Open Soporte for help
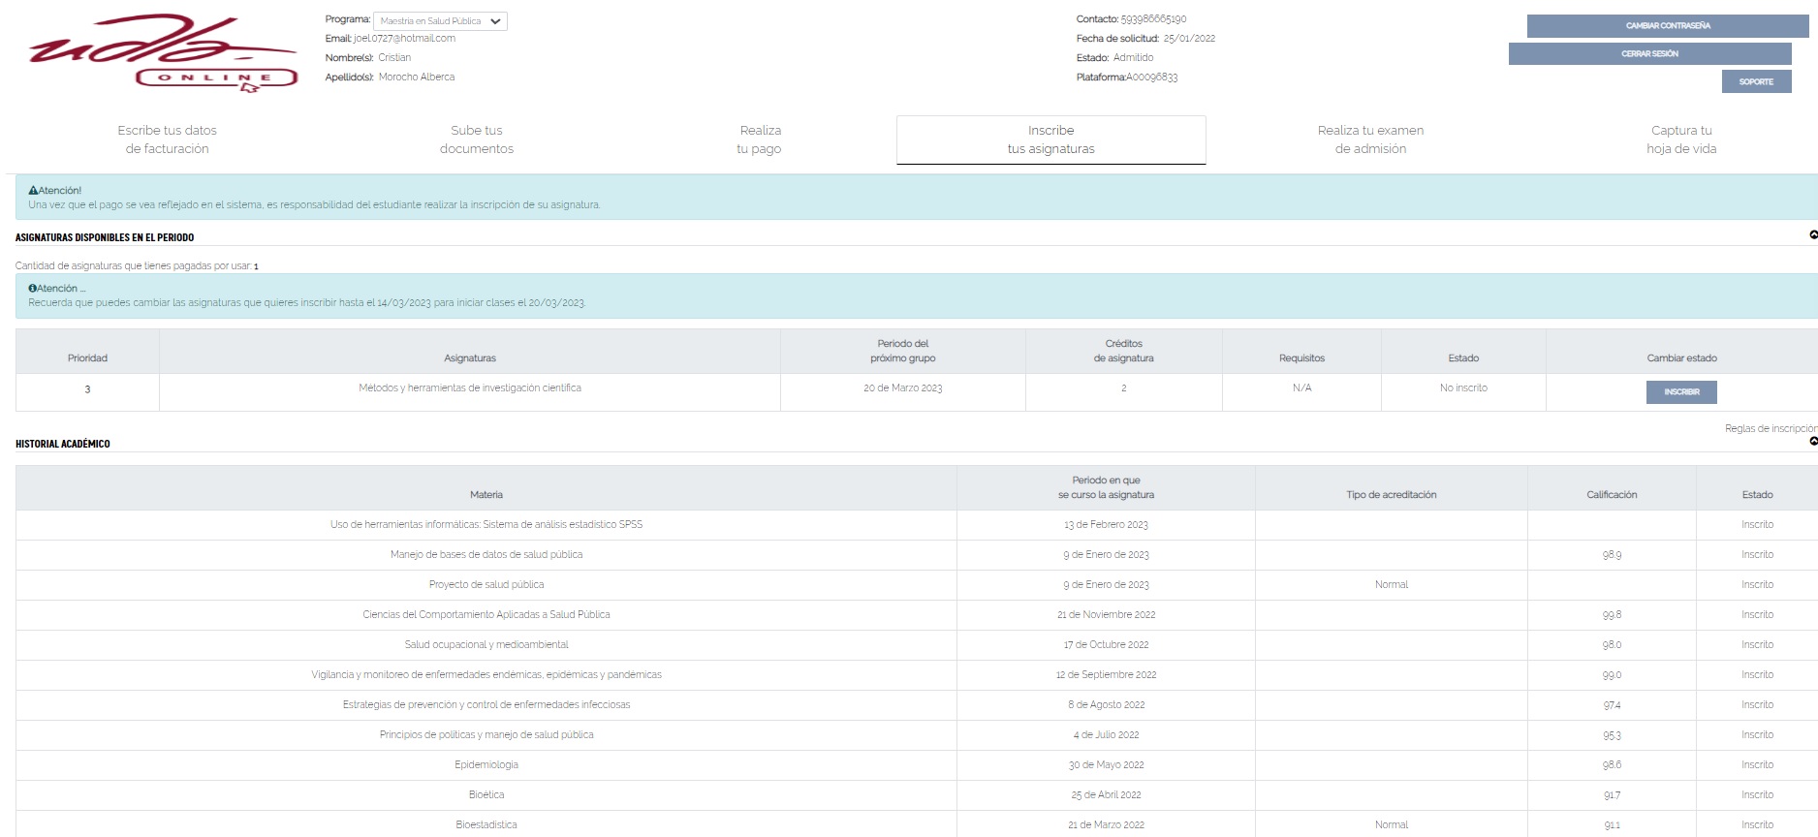Viewport: 1818px width, 837px height. (1755, 82)
